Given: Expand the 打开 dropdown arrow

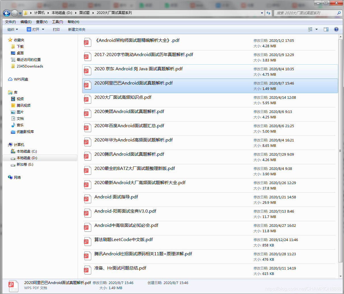Looking at the screenshot, I should [43, 30].
